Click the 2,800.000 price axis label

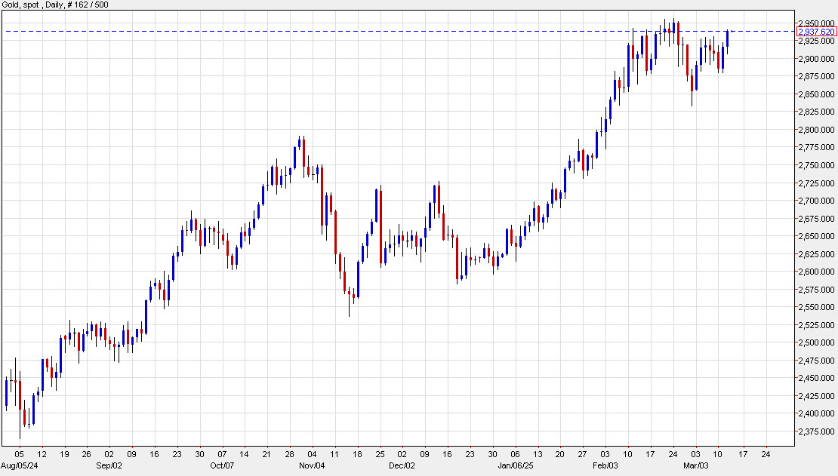pos(815,130)
